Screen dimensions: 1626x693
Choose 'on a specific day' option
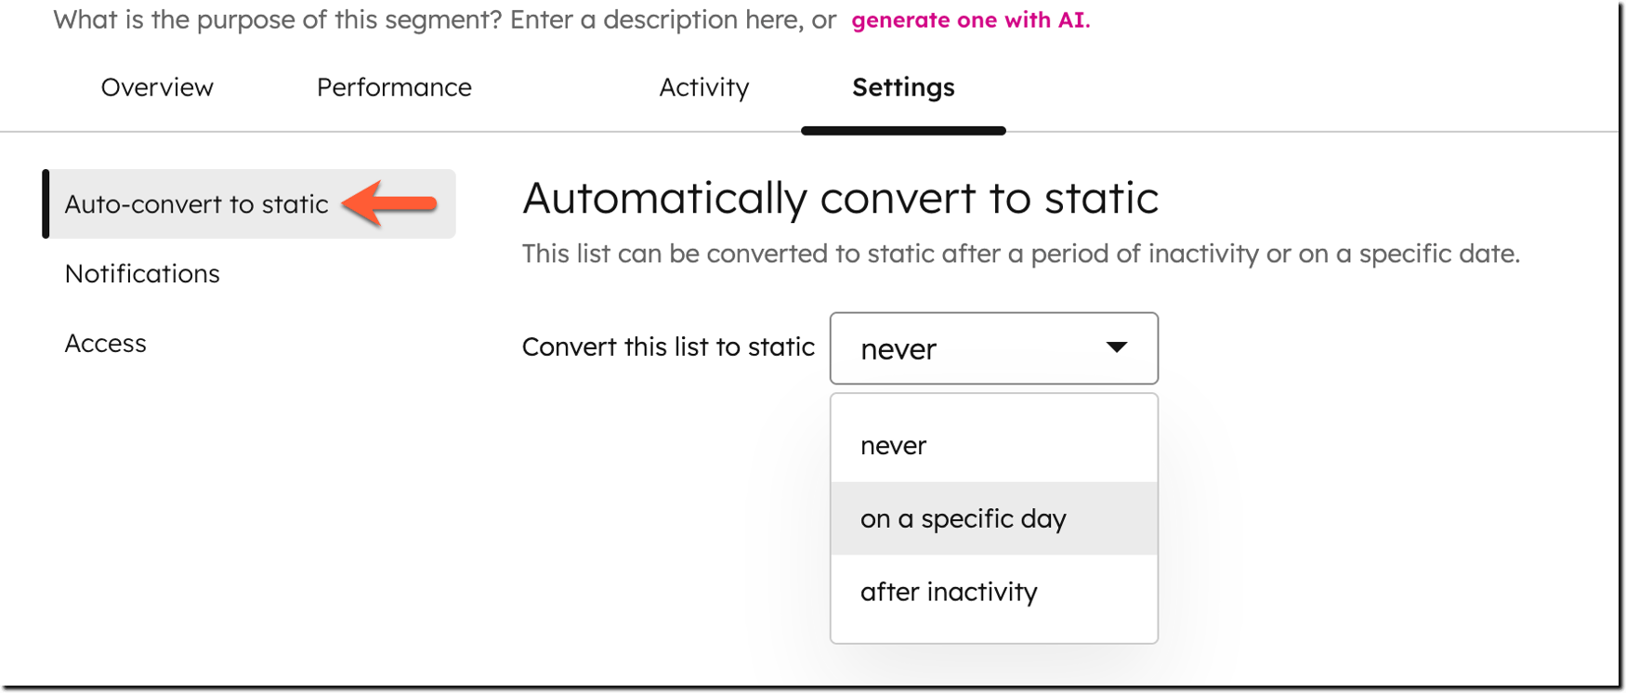click(x=963, y=518)
